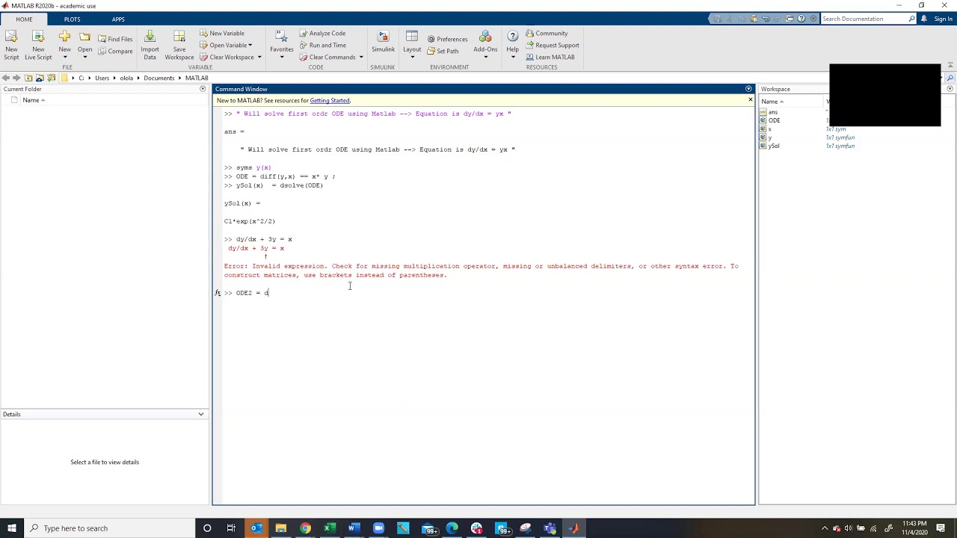Click Analyze Code in the toolstrip
Screen dimensions: 957x538
click(x=322, y=33)
